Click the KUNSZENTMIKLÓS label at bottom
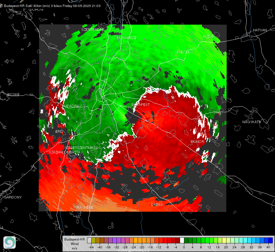 click(x=134, y=251)
